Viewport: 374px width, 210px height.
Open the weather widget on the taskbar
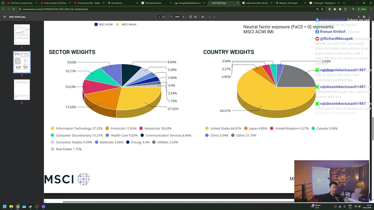[x=316, y=206]
